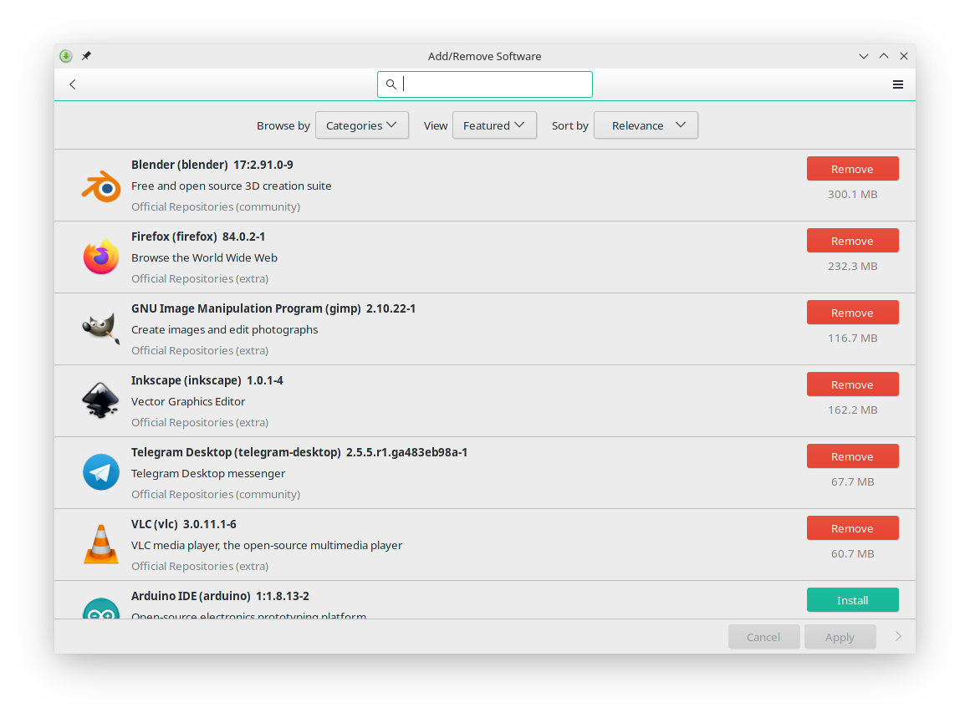The height and width of the screenshot is (718, 970).
Task: Select the 'Blender (blender)' title text
Action: 180,165
